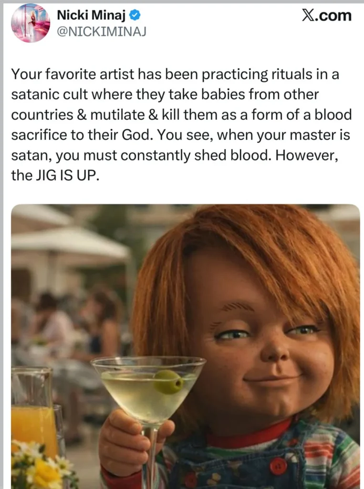Click the X.com watermark logo
The width and height of the screenshot is (364, 489).
coord(327,15)
